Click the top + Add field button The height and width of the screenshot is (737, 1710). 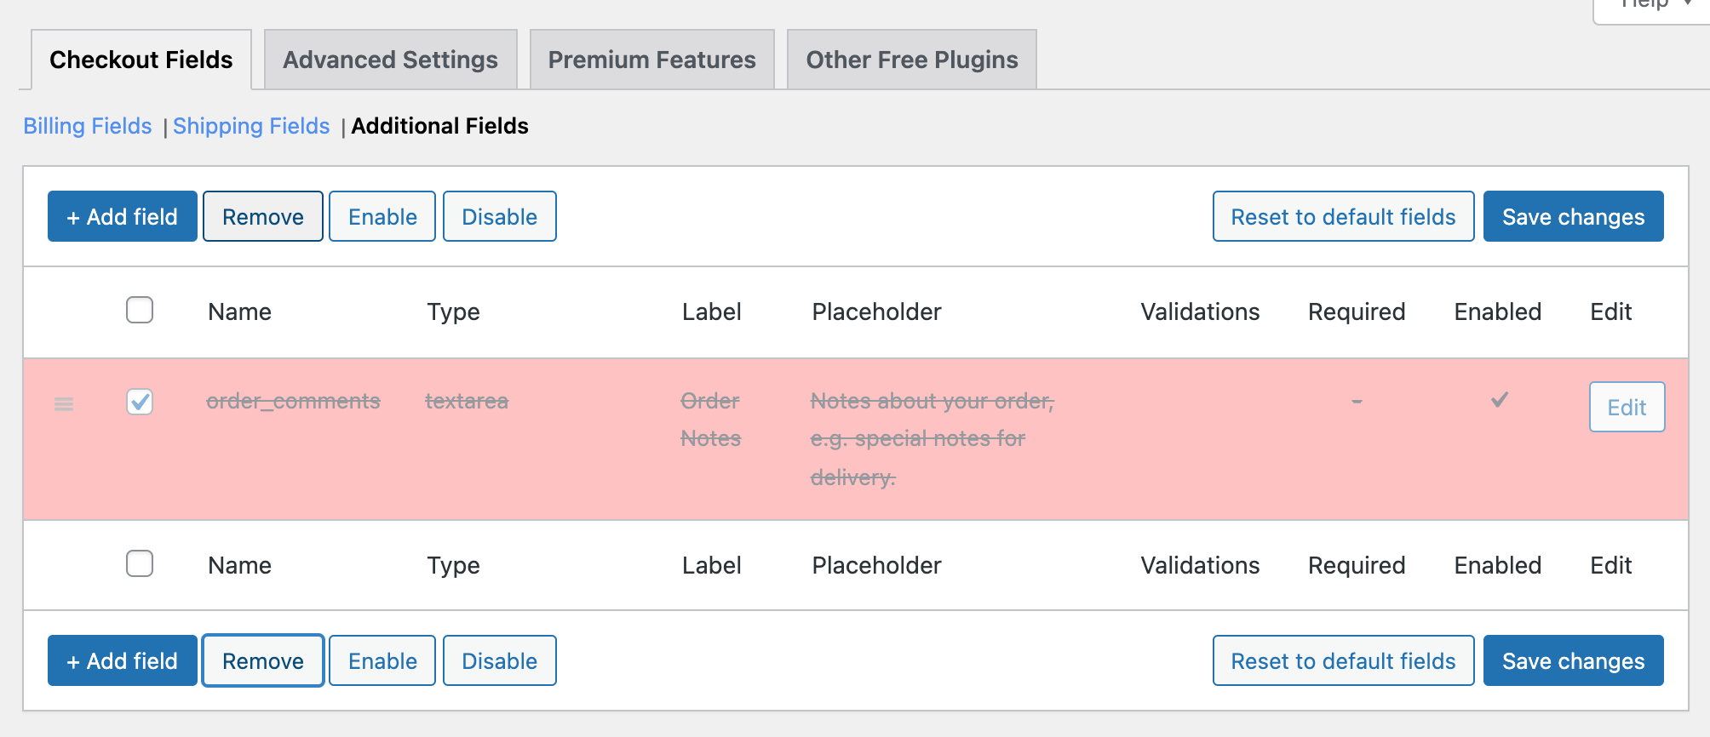(x=123, y=217)
